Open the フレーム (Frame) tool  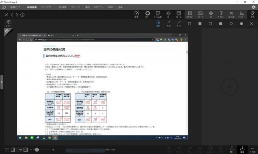point(178,14)
